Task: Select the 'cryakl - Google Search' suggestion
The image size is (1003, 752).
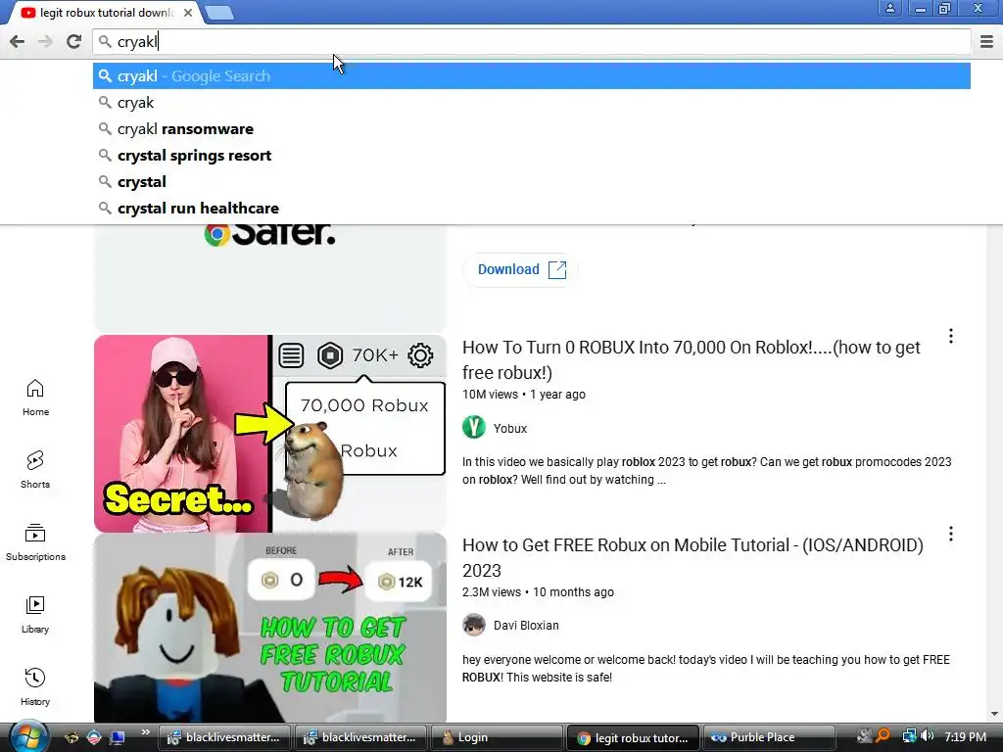Action: click(x=532, y=76)
